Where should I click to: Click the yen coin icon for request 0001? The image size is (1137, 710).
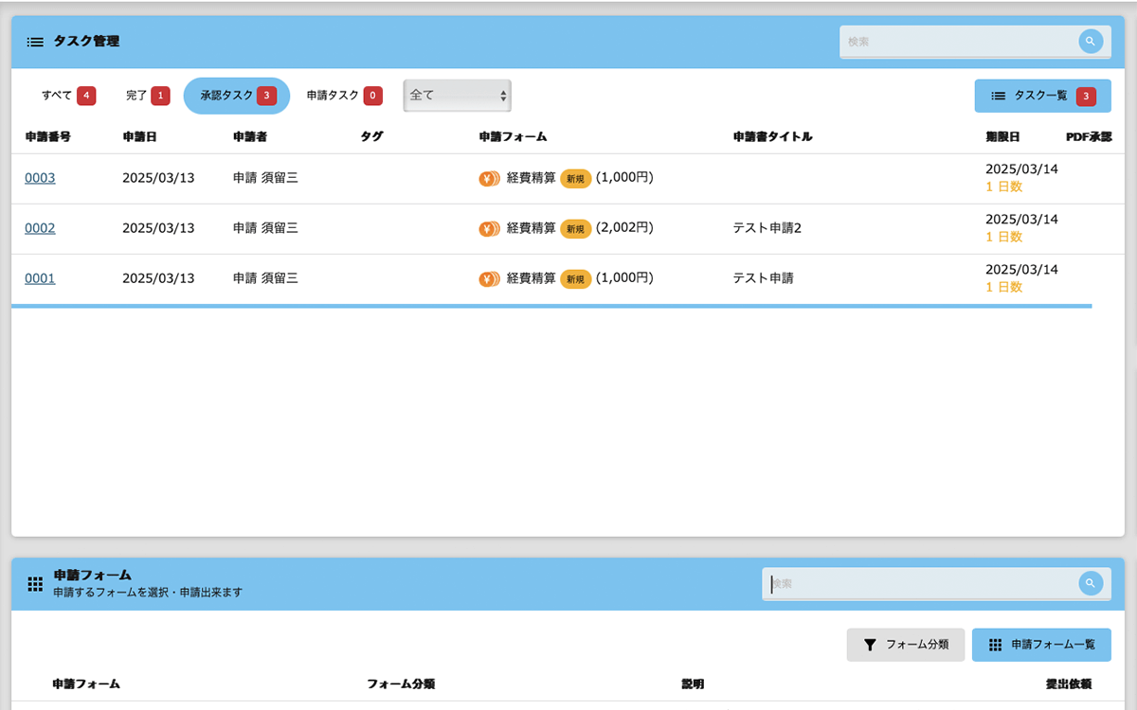489,278
